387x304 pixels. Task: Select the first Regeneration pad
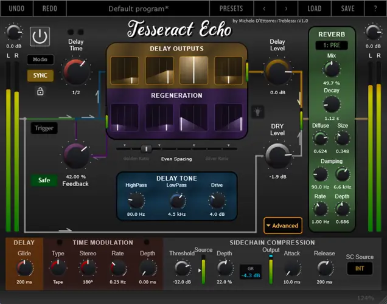coord(125,117)
